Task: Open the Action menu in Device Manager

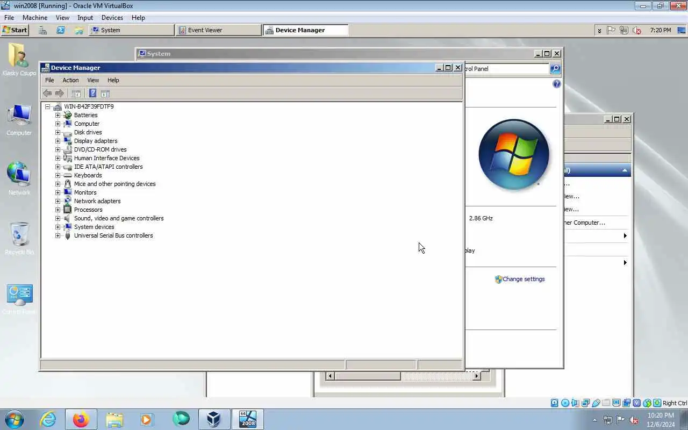Action: pos(70,80)
